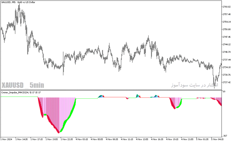Image resolution: width=234 pixels, height=142 pixels.
Task: Click the 1 Nov 17:15 time marker
Action: pyautogui.click(x=37, y=139)
